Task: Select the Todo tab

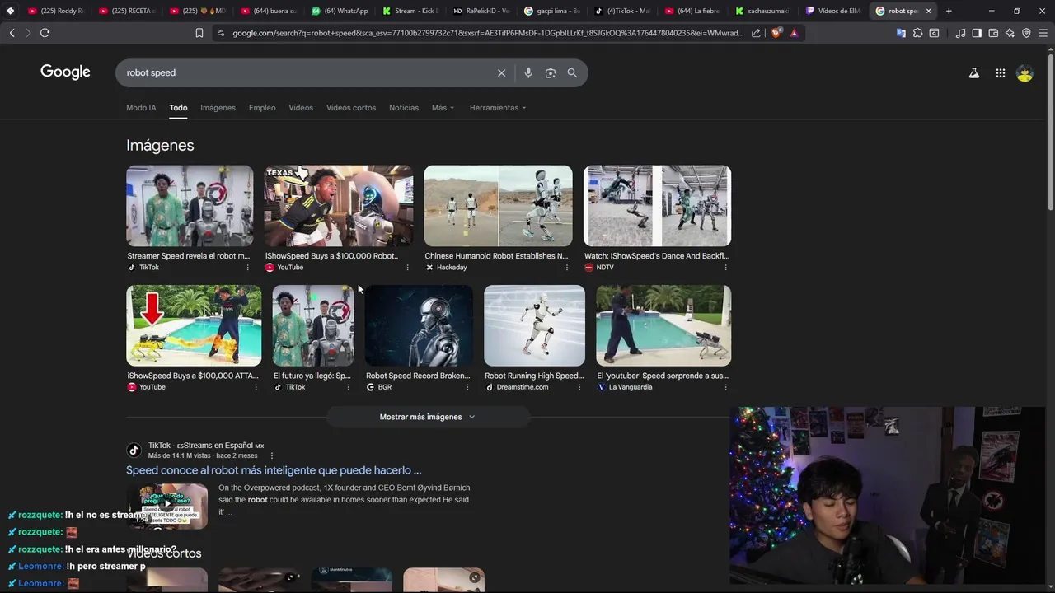Action: (x=178, y=108)
